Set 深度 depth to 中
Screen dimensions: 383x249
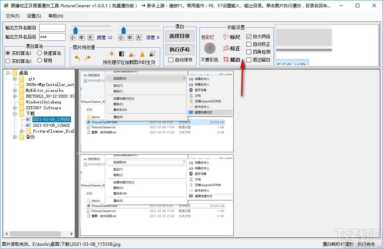pyautogui.click(x=130, y=37)
